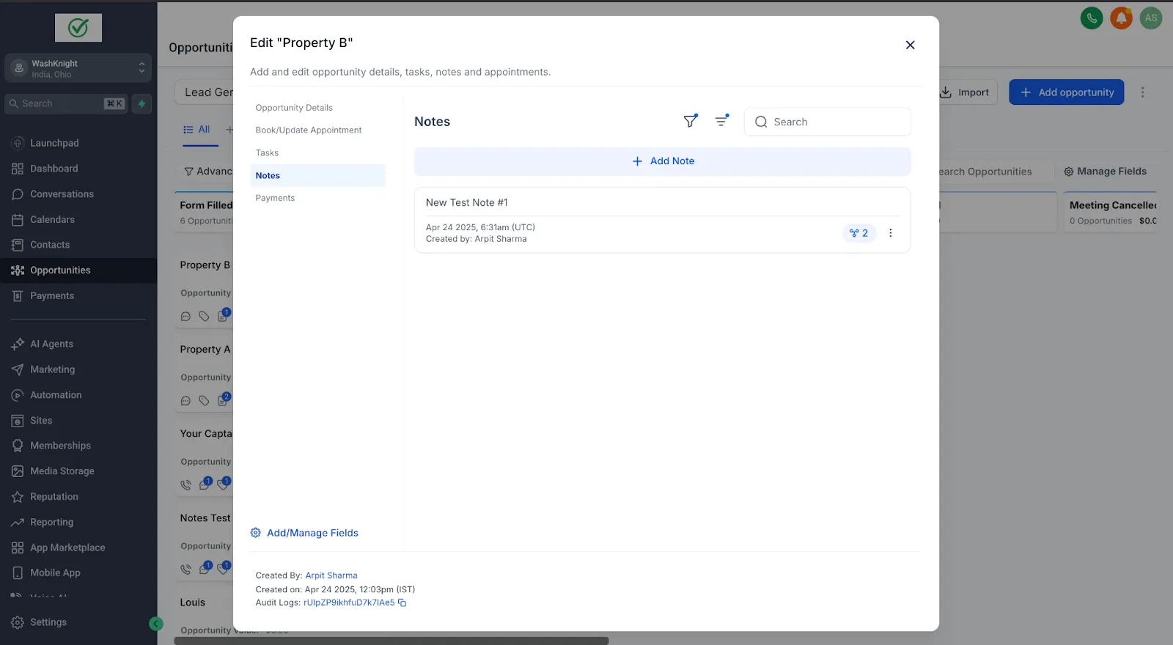Image resolution: width=1173 pixels, height=645 pixels.
Task: Close the Edit Property B dialog
Action: 910,45
